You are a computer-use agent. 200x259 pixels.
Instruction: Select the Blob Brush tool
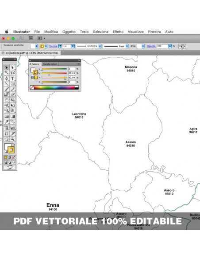click(7, 94)
